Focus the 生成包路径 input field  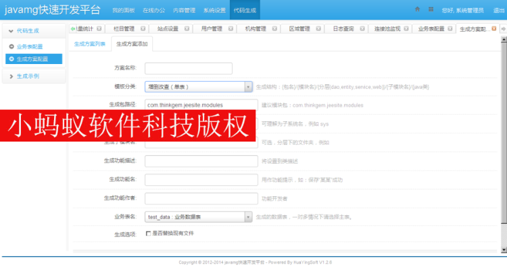pyautogui.click(x=201, y=105)
